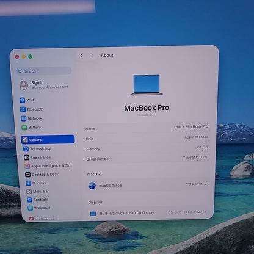Open Desktop & Dock settings
The height and width of the screenshot is (254, 254).
click(x=42, y=175)
